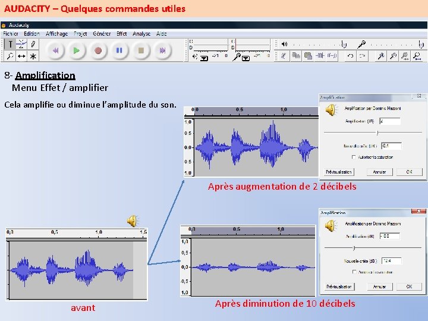Click the input microphone icon by meter dropdown
Viewport: 428px width, 321px height.
click(237, 57)
